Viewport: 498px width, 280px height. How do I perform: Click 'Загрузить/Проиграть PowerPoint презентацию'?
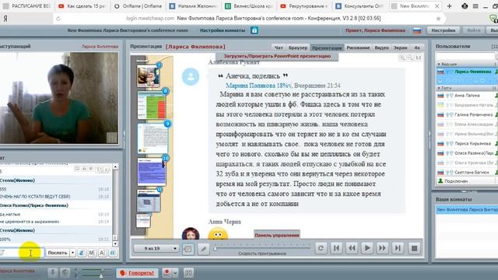click(277, 56)
